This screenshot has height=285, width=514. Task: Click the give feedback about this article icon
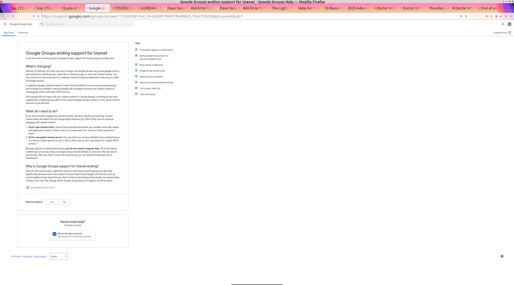point(28,188)
